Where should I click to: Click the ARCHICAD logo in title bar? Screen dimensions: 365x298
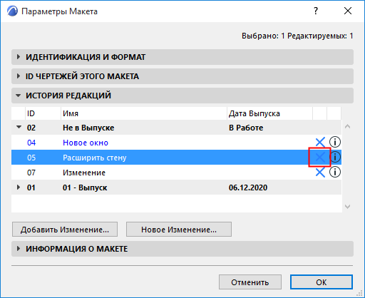[12, 11]
